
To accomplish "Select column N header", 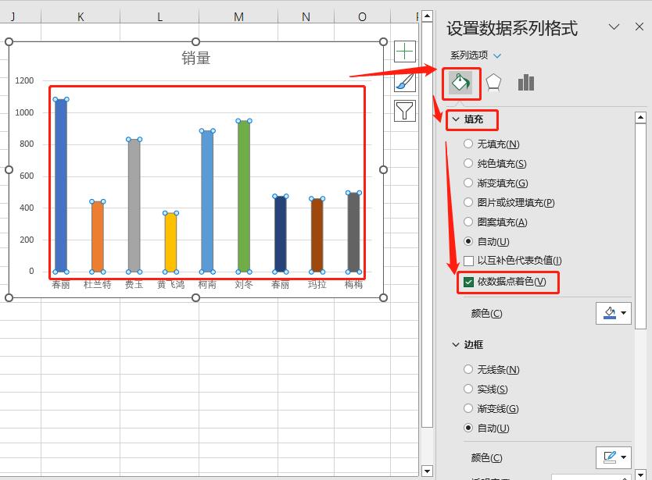I will (x=306, y=16).
